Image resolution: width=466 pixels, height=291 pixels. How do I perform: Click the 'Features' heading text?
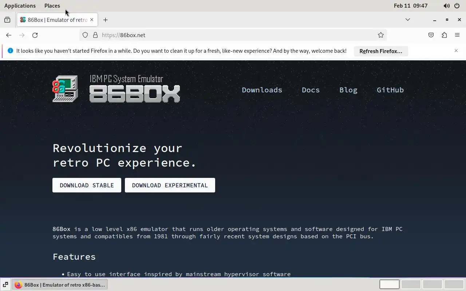(x=74, y=257)
